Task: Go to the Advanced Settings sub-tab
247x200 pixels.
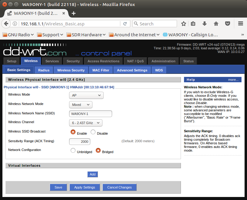Action: 132,70
